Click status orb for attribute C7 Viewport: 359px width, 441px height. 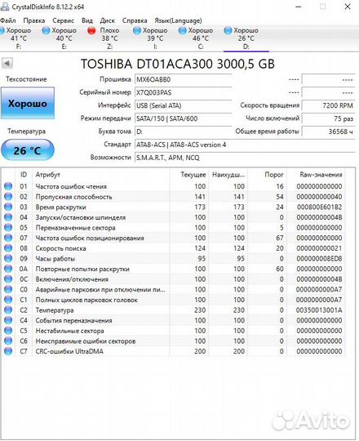click(8, 351)
